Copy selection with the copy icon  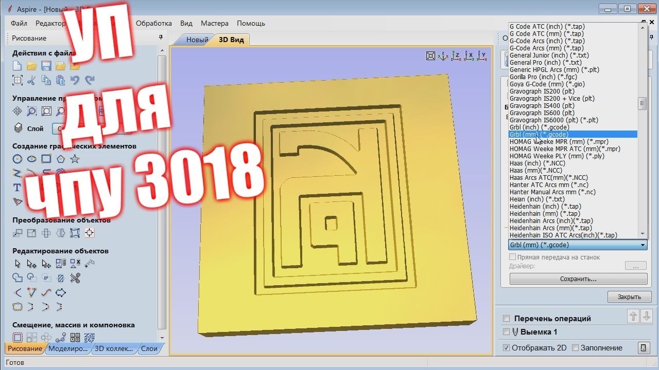pyautogui.click(x=46, y=80)
